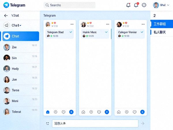Select the Haink Mest item

[x=95, y=34]
